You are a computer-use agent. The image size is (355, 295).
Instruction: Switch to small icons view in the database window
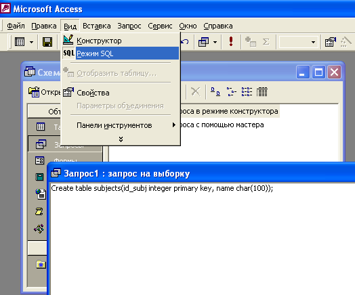(x=231, y=92)
